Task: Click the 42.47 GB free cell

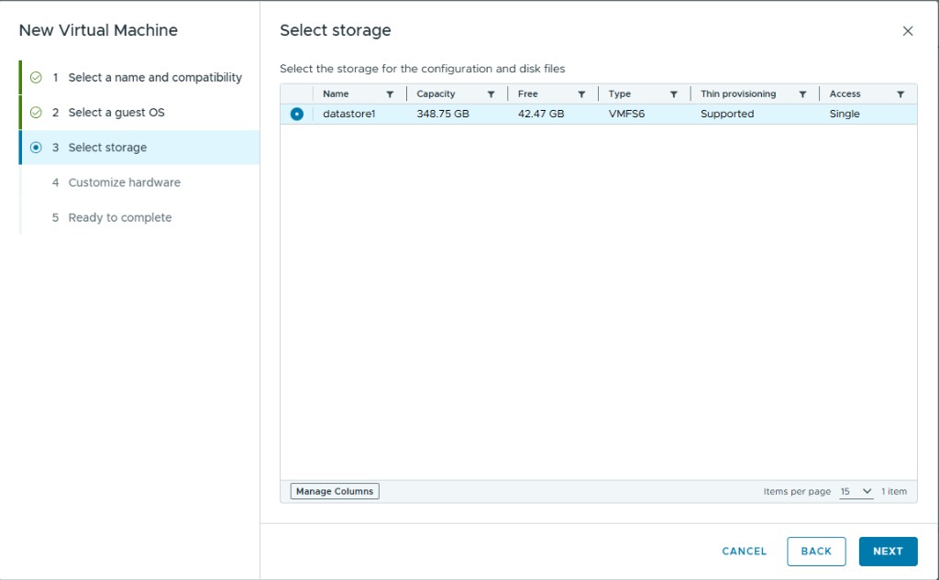Action: 541,114
